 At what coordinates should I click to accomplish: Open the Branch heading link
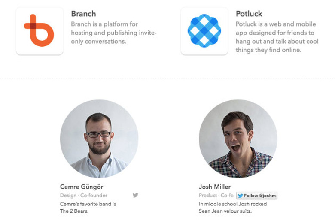[x=83, y=14]
